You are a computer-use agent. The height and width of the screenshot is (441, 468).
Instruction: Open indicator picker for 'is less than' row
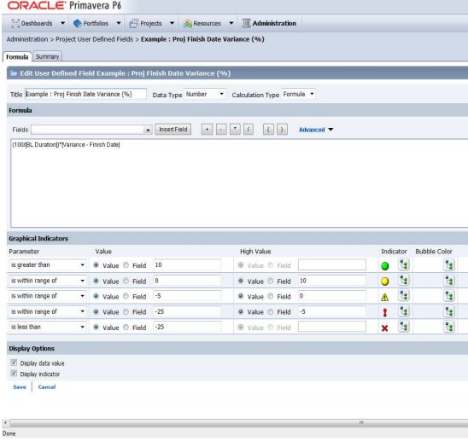pyautogui.click(x=404, y=327)
